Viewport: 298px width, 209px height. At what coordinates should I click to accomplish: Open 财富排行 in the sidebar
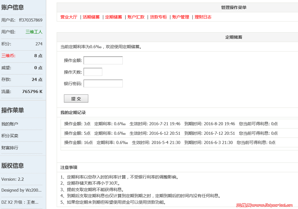pos(10,148)
